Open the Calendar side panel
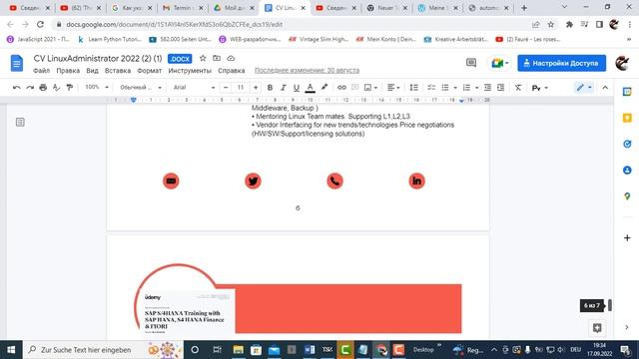Image resolution: width=639 pixels, height=359 pixels. [x=627, y=92]
